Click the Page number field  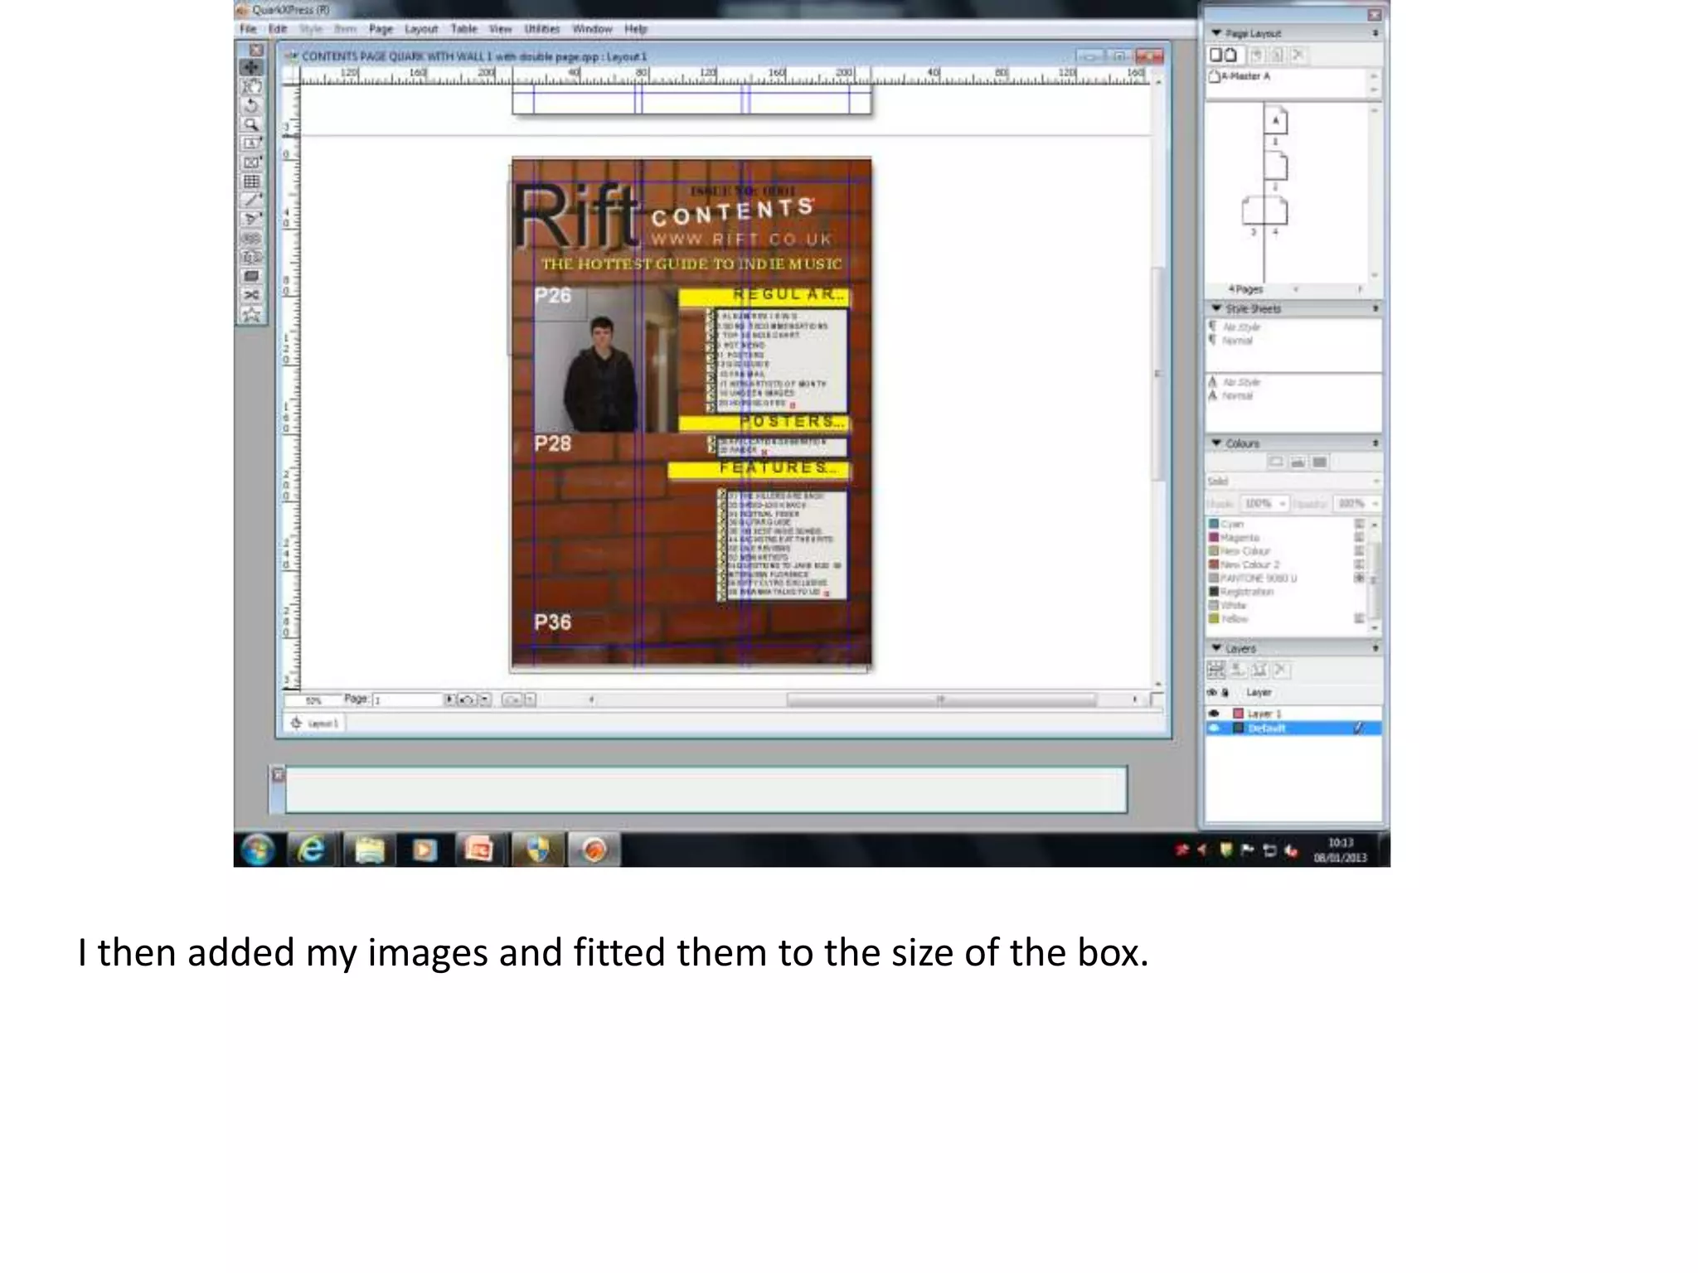coord(408,700)
